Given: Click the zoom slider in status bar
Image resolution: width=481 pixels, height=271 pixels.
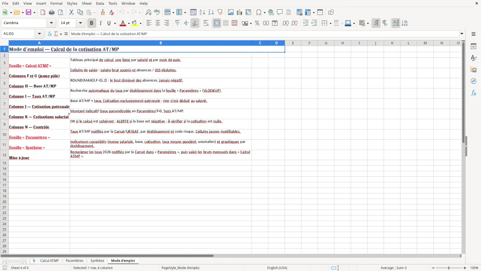Looking at the screenshot, I should coord(449,268).
